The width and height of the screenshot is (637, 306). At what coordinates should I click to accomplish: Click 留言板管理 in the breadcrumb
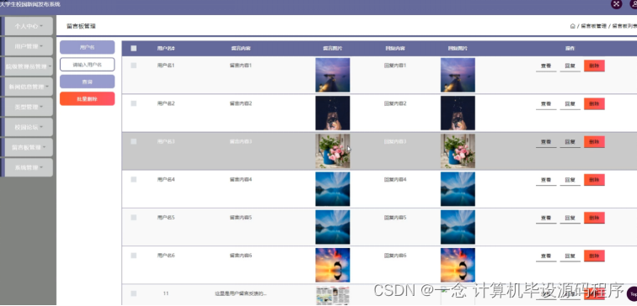[593, 26]
